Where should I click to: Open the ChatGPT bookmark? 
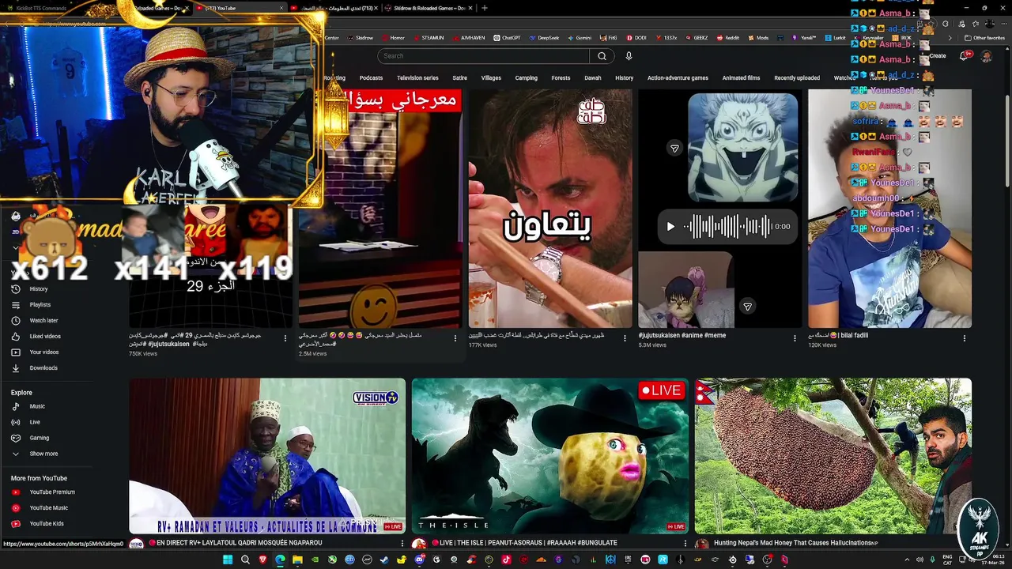(x=507, y=37)
